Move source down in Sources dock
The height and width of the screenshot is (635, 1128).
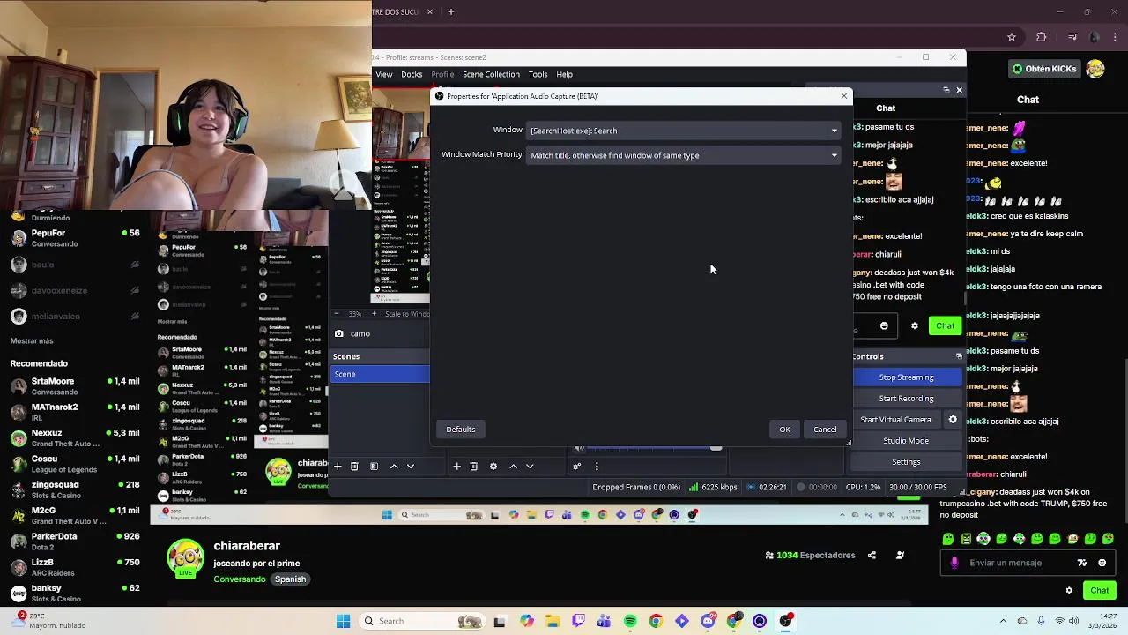pyautogui.click(x=530, y=466)
